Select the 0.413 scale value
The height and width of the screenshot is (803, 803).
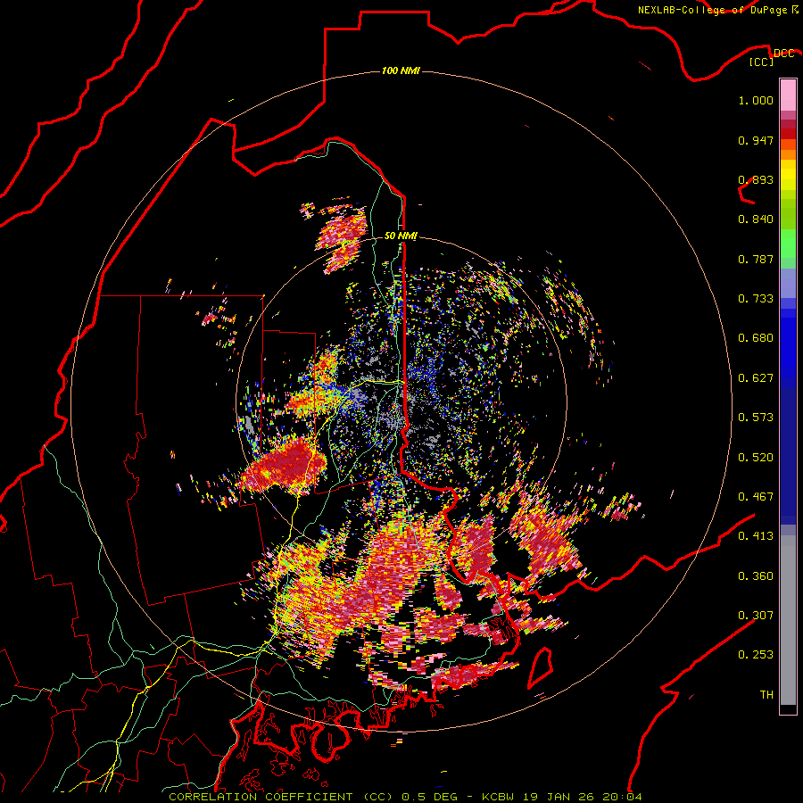[x=756, y=536]
